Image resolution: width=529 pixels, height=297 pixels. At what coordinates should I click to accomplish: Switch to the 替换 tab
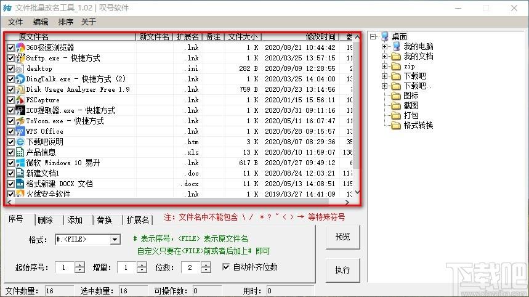click(104, 220)
